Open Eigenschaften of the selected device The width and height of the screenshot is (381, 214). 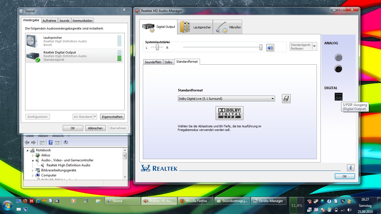[112, 117]
